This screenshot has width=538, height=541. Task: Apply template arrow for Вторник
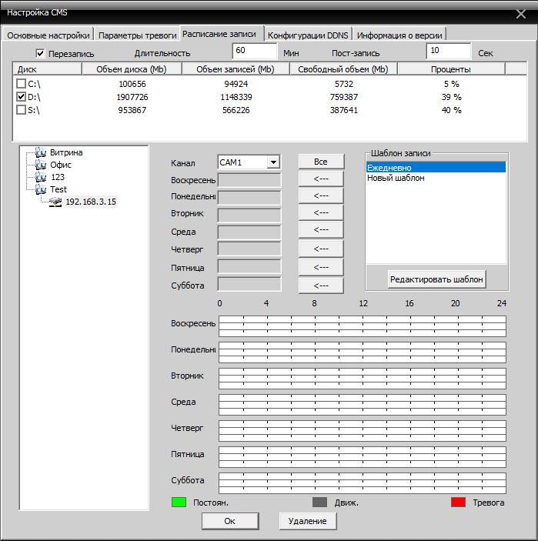(321, 212)
